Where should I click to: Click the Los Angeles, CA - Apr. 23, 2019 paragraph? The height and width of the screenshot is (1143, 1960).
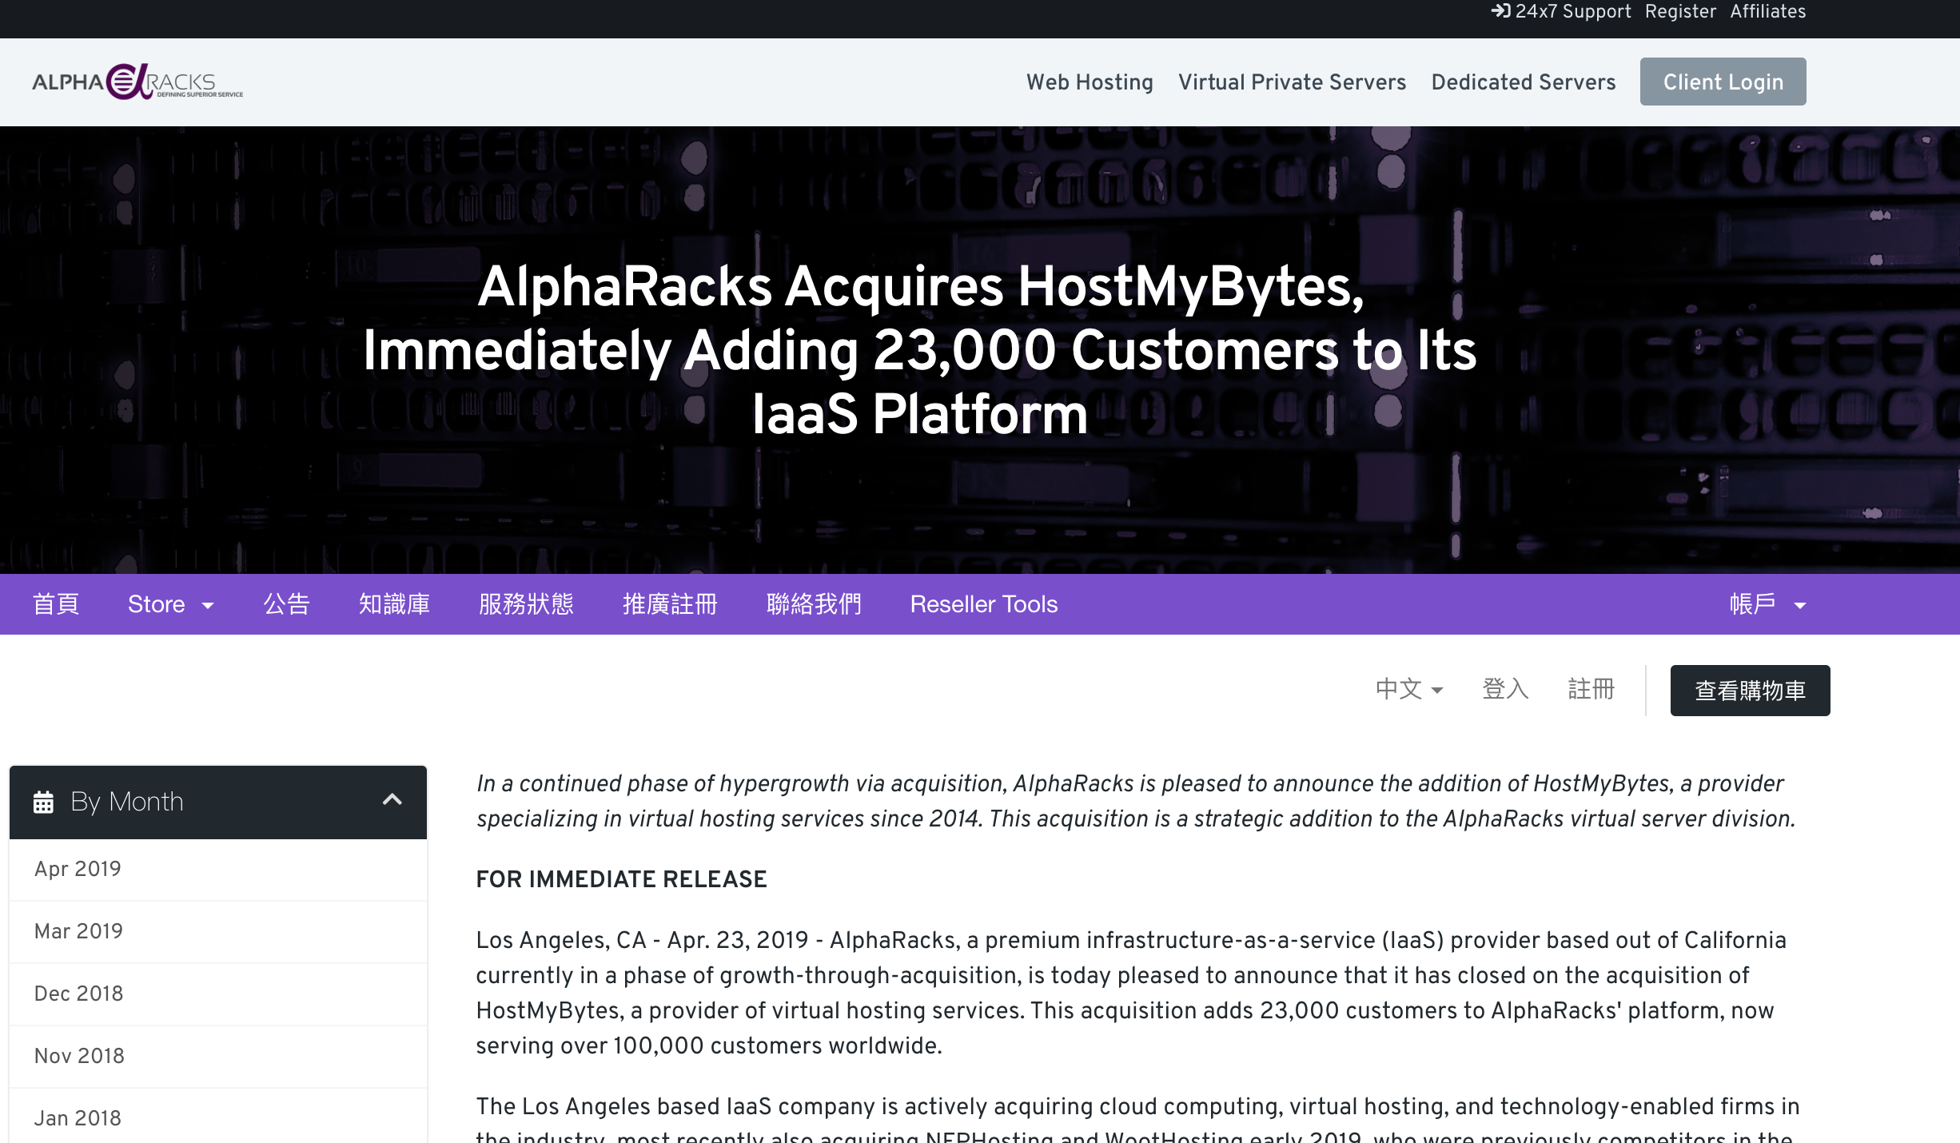(1130, 993)
